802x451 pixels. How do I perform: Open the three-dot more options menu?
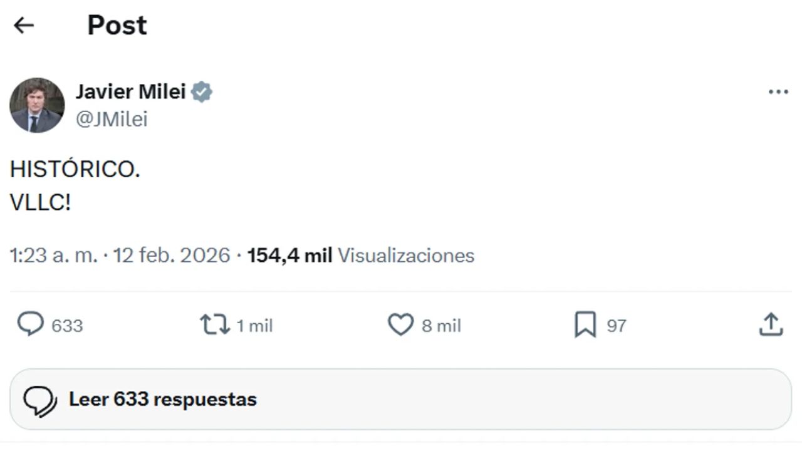click(778, 92)
